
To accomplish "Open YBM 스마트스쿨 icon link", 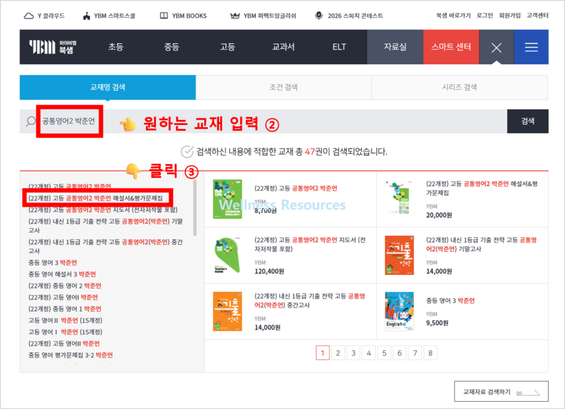I will click(109, 16).
